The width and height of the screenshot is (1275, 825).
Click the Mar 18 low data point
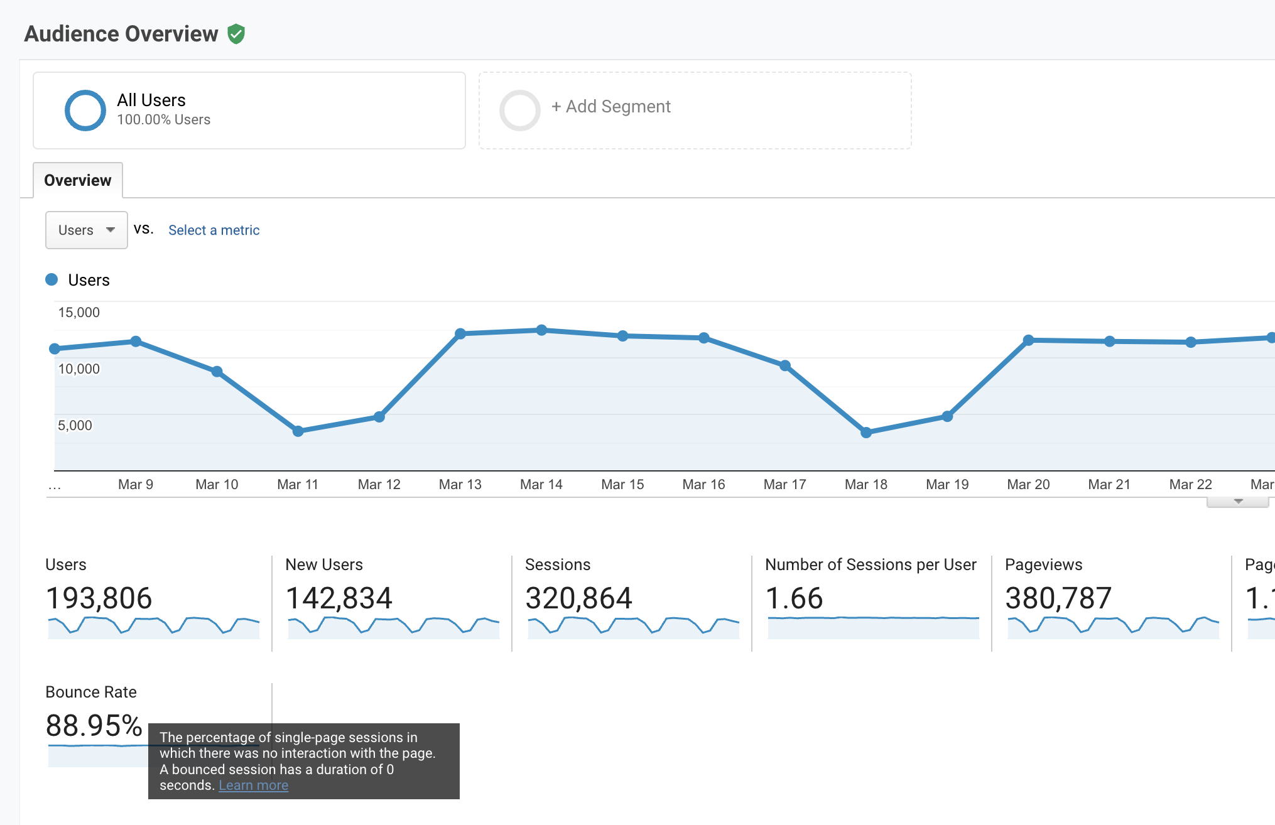click(866, 433)
